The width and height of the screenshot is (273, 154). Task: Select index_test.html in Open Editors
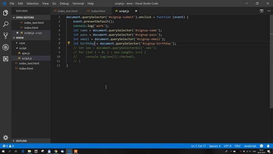(34, 23)
